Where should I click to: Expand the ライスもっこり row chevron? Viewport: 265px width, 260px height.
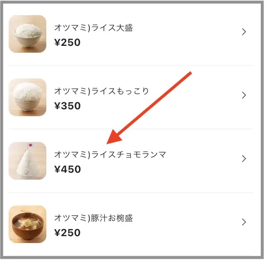coord(244,95)
